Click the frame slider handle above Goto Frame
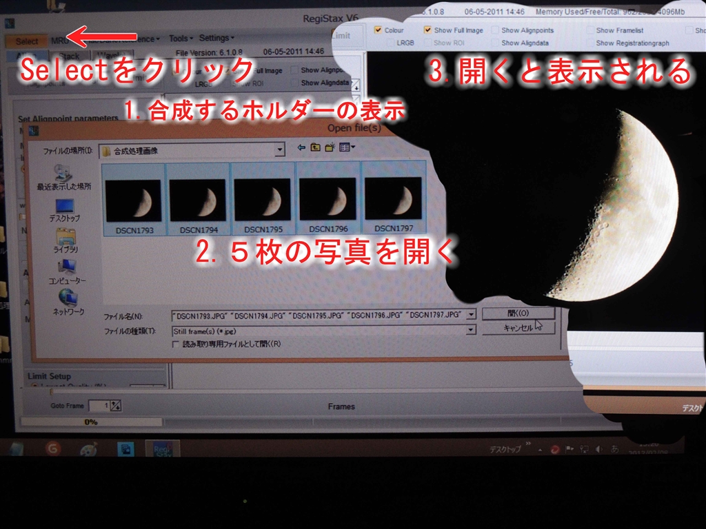 51,392
